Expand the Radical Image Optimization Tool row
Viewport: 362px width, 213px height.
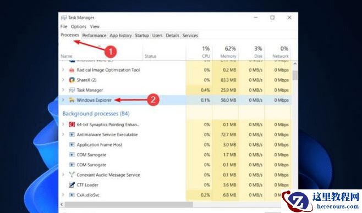63,70
